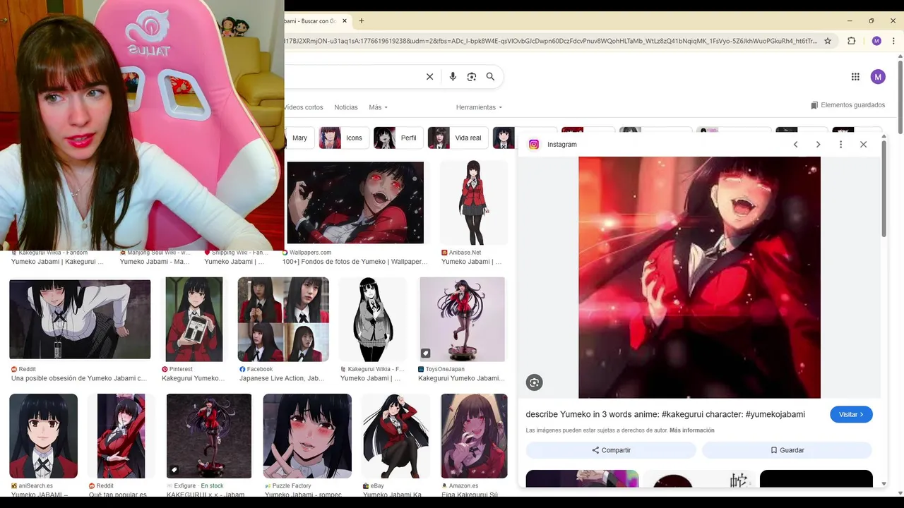The image size is (904, 508).
Task: Open the Google account avatar
Action: coord(878,77)
